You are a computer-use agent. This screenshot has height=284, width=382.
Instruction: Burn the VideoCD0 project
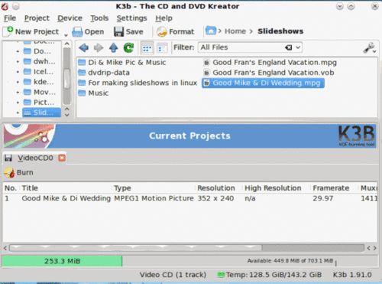point(18,172)
